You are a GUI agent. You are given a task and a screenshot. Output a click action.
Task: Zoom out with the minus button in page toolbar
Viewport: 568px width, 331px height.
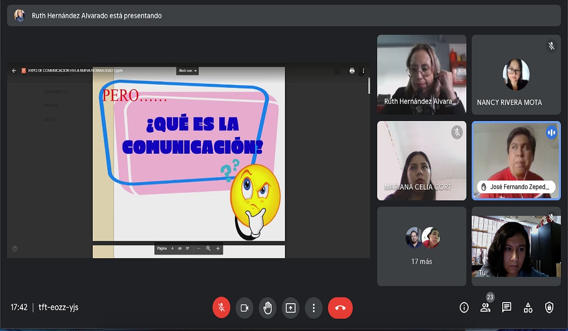pos(199,248)
